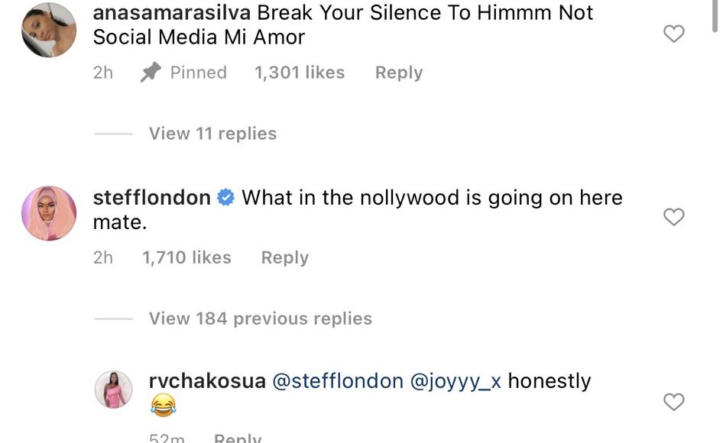Image resolution: width=723 pixels, height=443 pixels.
Task: Open the @stefflondon mention in reply
Action: click(337, 381)
